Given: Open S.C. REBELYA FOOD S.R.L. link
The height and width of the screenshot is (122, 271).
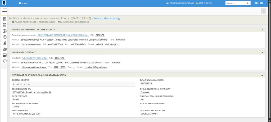Looking at the screenshot, I should coord(34,58).
